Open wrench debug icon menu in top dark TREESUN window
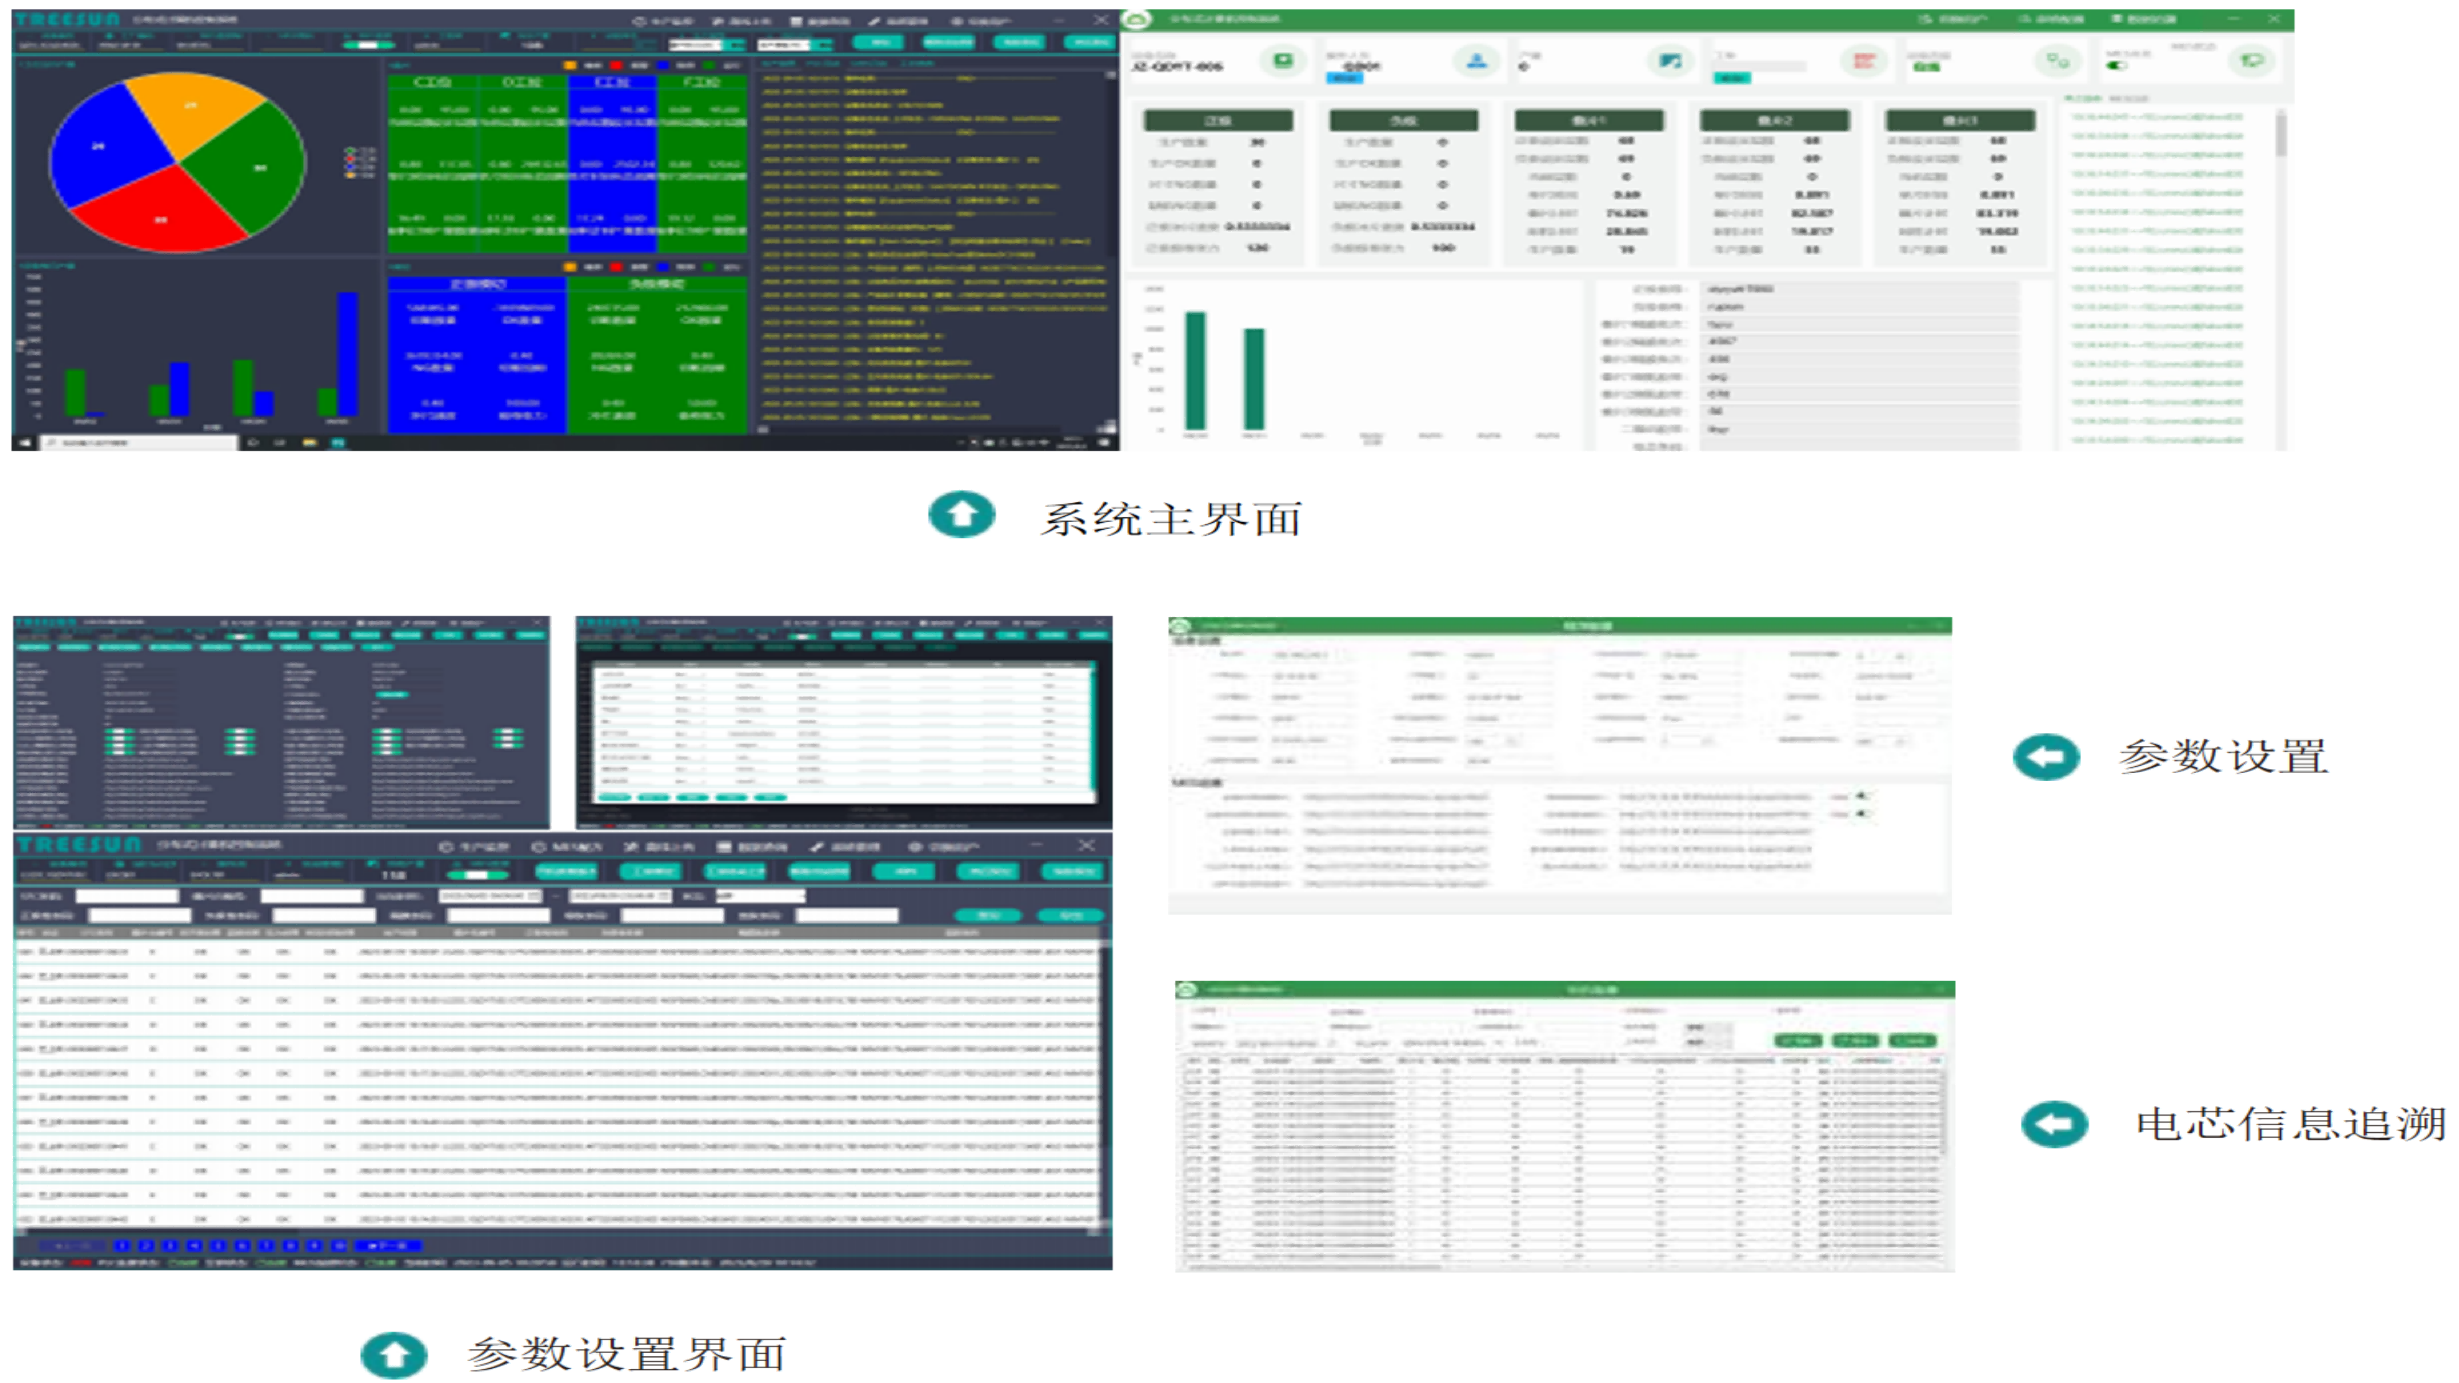Screen dimensions: 2459x1383 [899, 21]
